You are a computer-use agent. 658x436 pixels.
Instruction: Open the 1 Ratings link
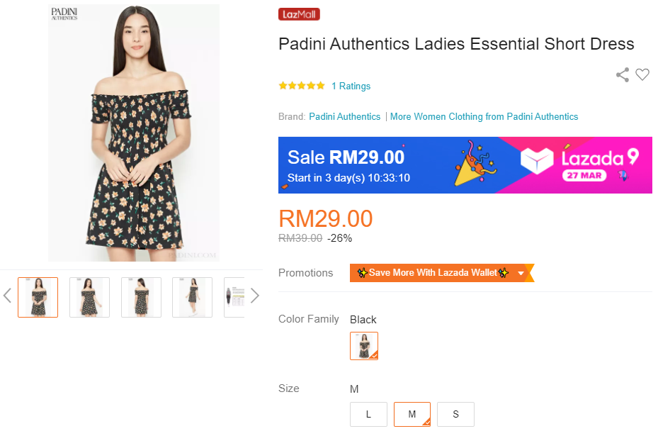point(351,86)
